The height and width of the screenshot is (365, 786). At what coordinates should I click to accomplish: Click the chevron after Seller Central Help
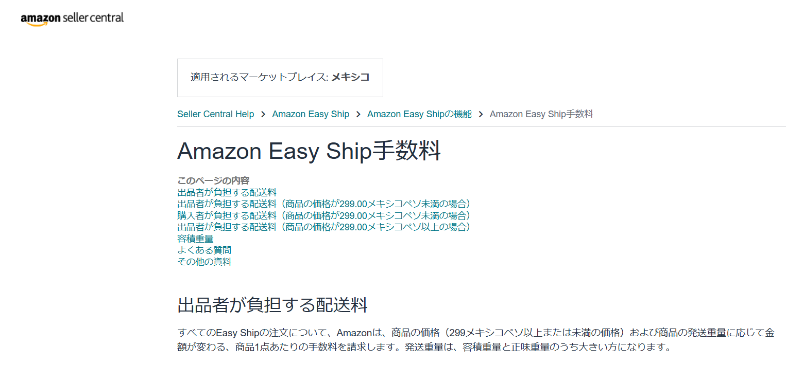click(262, 114)
